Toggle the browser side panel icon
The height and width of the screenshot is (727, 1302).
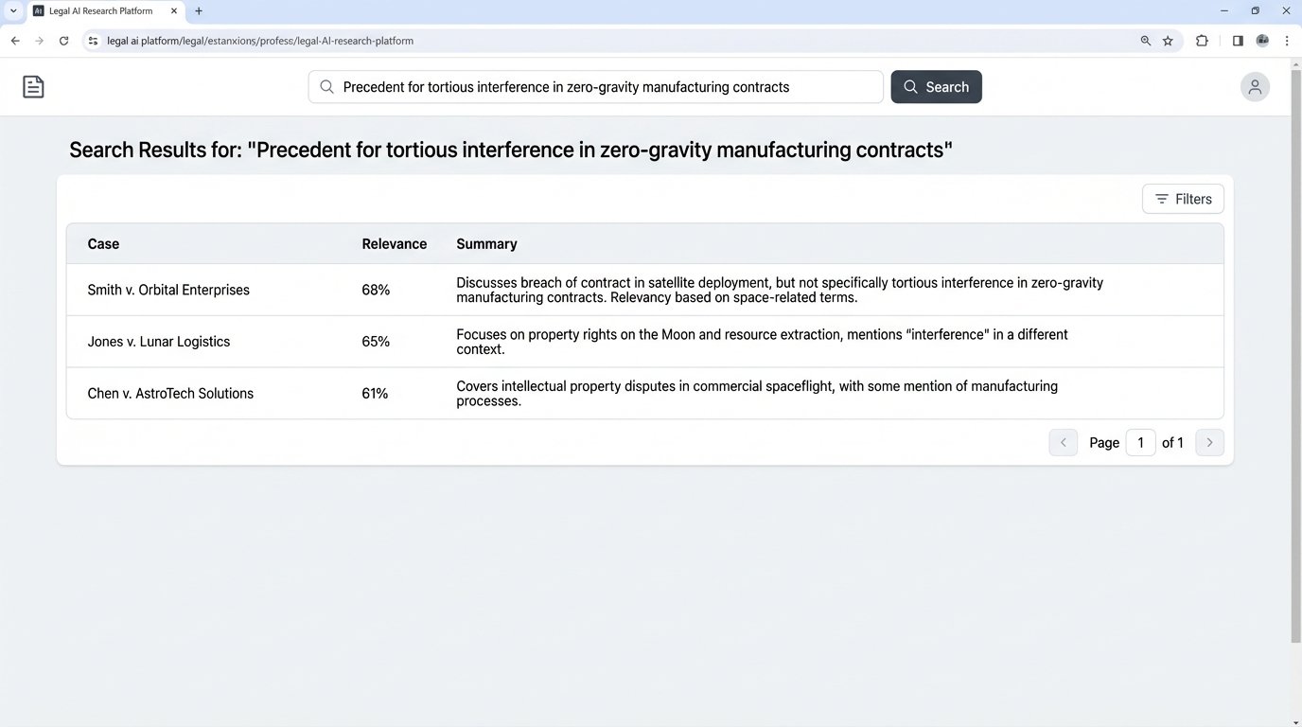coord(1238,41)
